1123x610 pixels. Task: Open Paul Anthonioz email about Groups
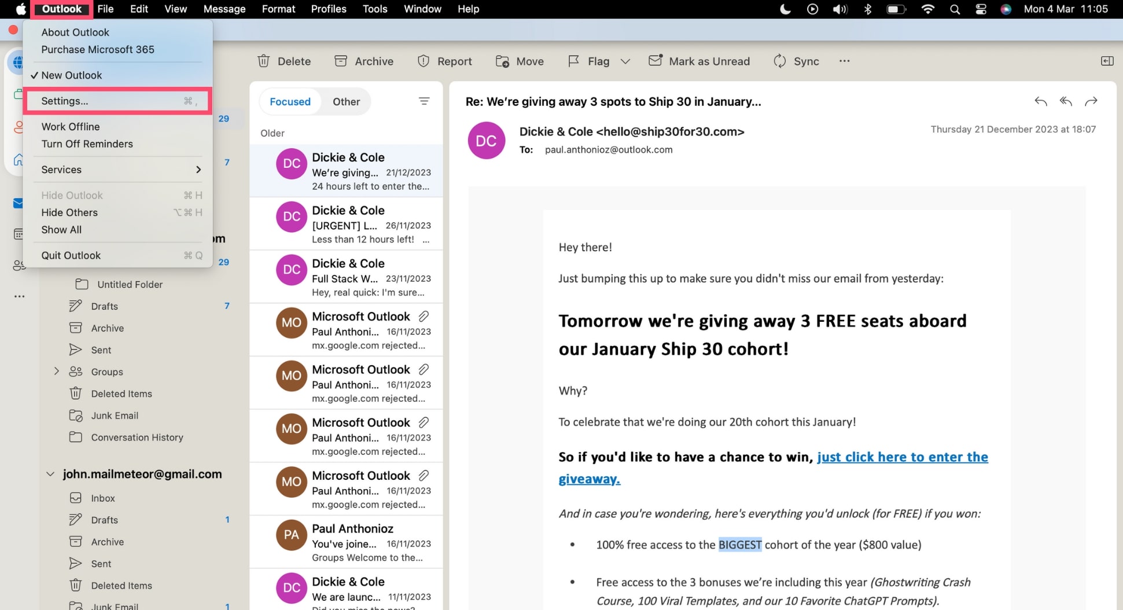(346, 542)
